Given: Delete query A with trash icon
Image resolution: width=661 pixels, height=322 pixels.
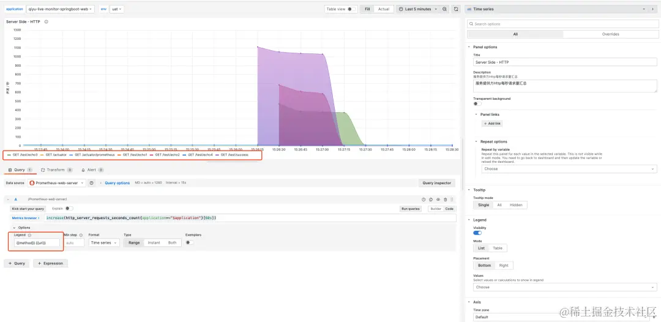Looking at the screenshot, I should point(445,200).
